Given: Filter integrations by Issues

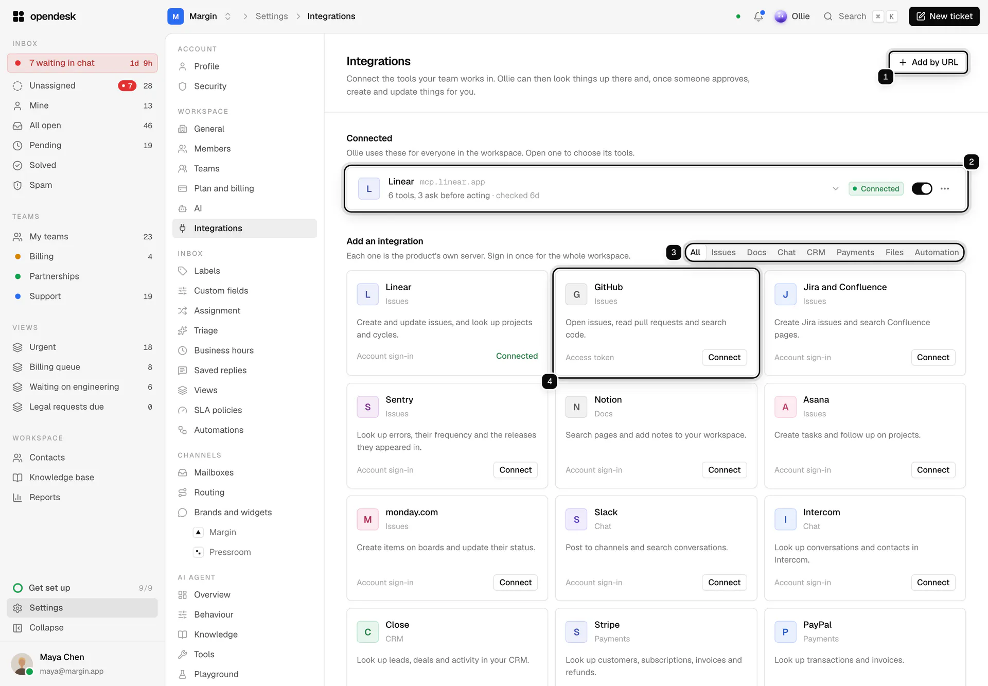Looking at the screenshot, I should [x=723, y=252].
